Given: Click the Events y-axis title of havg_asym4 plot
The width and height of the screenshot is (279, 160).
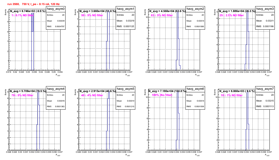Looking at the screenshot, I should click(5, 92).
